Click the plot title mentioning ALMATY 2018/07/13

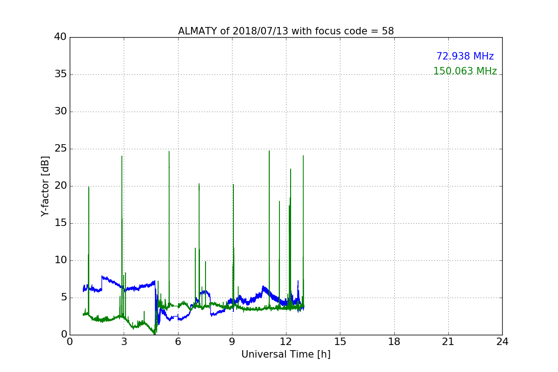[286, 31]
